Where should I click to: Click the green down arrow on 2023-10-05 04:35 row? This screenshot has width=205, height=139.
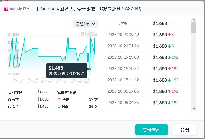point(169,103)
